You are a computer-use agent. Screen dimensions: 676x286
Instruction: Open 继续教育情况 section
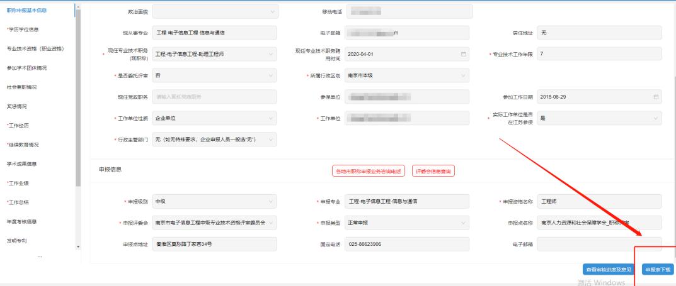pyautogui.click(x=23, y=145)
